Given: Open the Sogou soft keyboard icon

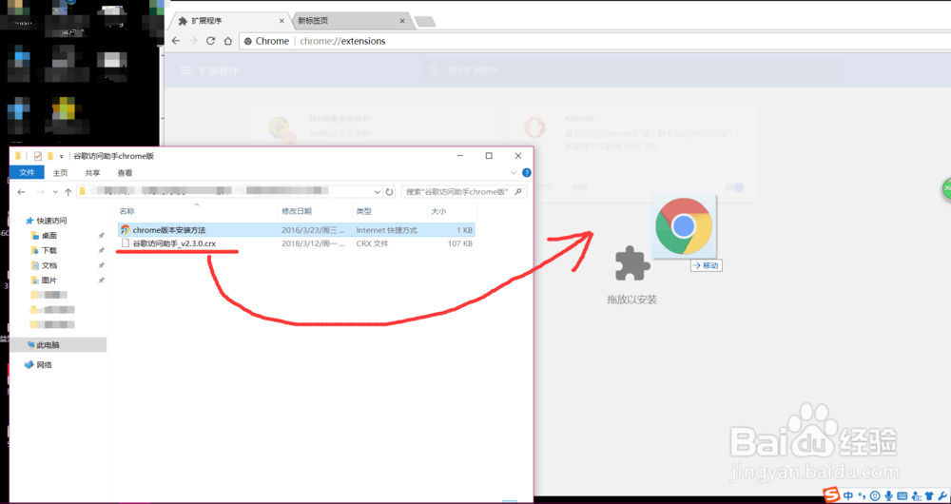Looking at the screenshot, I should pyautogui.click(x=902, y=495).
